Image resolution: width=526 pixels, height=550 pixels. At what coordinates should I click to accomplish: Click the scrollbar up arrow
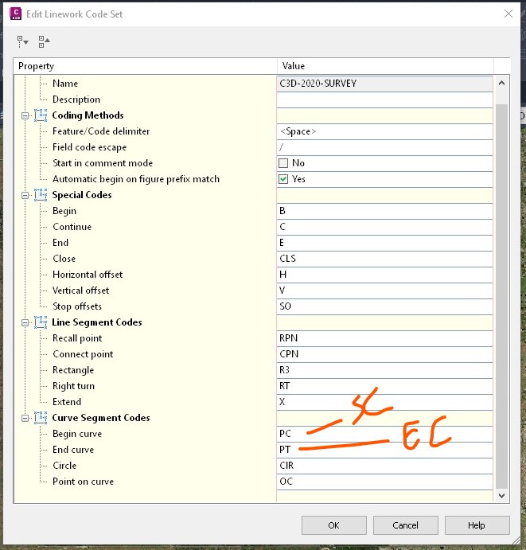pyautogui.click(x=501, y=83)
